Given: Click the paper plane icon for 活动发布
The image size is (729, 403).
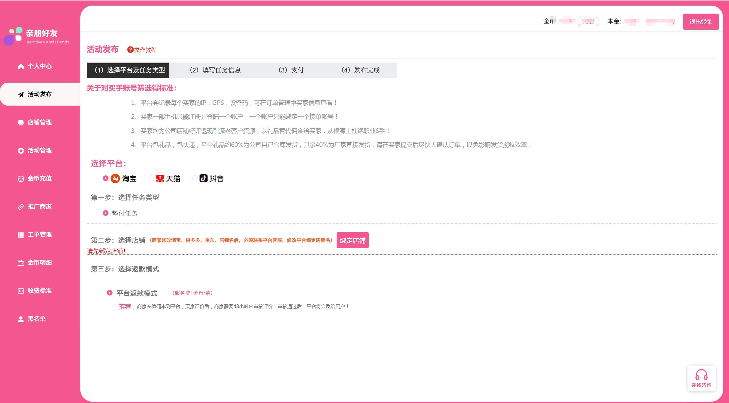Looking at the screenshot, I should pyautogui.click(x=21, y=94).
